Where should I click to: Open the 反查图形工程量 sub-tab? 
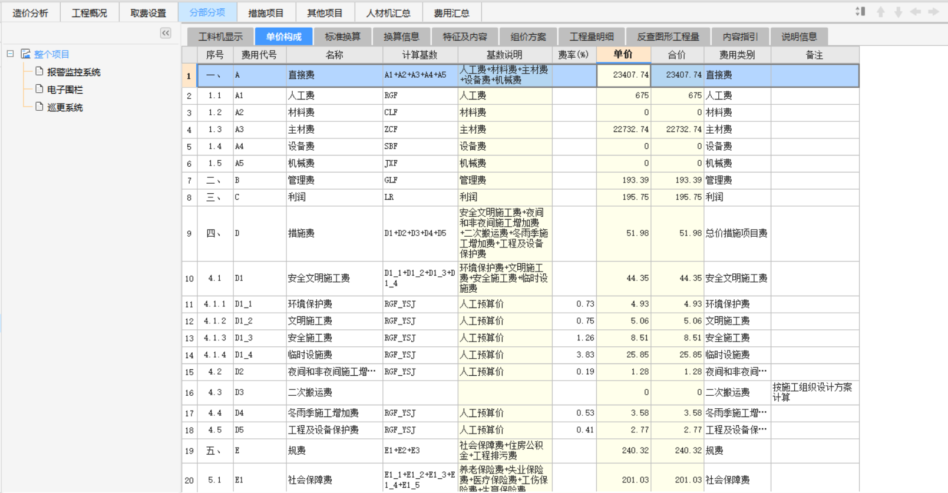click(668, 37)
